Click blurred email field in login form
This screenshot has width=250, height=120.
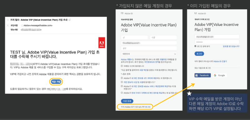[x=217, y=37]
